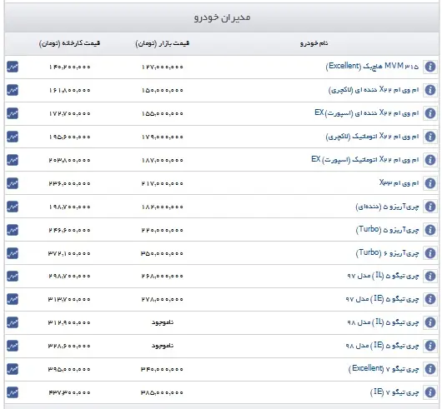Open chart icon for Chery Tiggo 7 Excellent
Screen dimensions: 442x409
[x=13, y=369]
